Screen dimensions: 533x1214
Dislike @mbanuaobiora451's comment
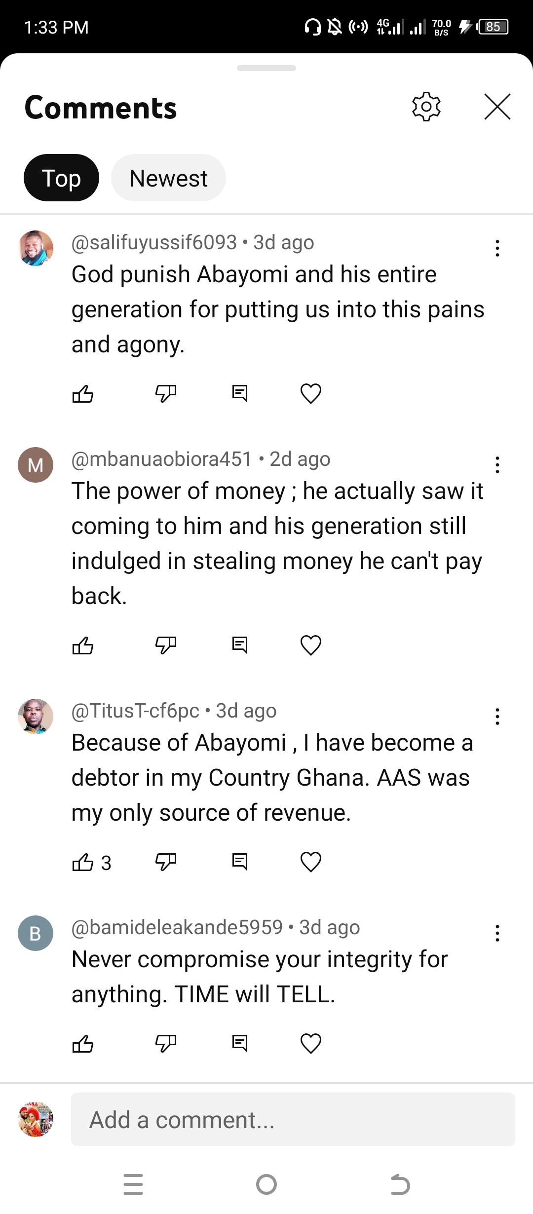[165, 645]
